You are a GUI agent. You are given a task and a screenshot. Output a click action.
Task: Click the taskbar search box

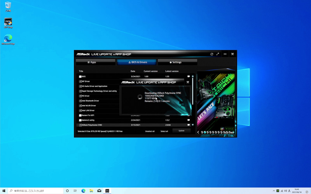tap(35, 191)
